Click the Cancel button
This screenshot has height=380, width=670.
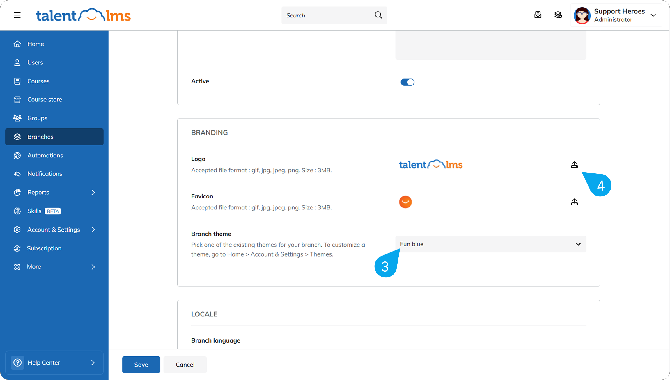pyautogui.click(x=185, y=365)
